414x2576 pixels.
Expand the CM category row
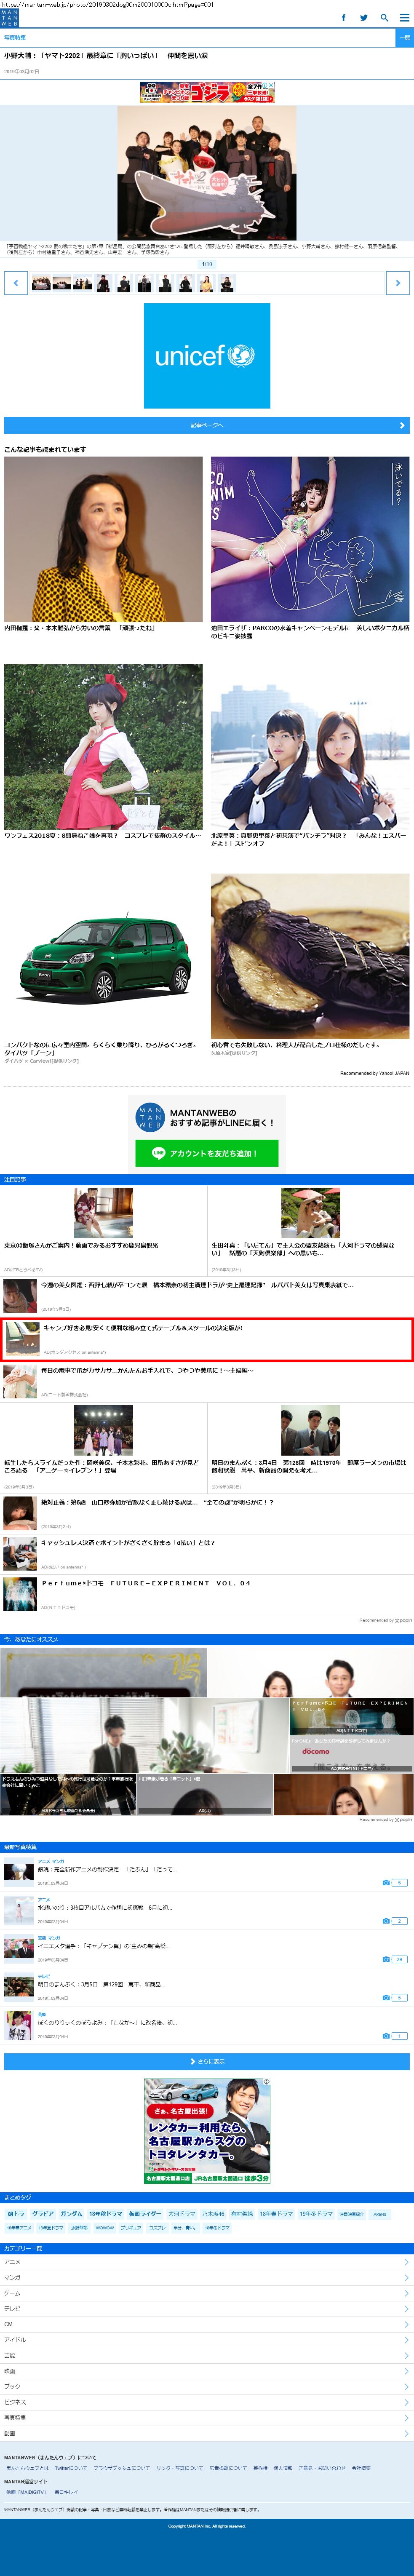pos(207,2324)
